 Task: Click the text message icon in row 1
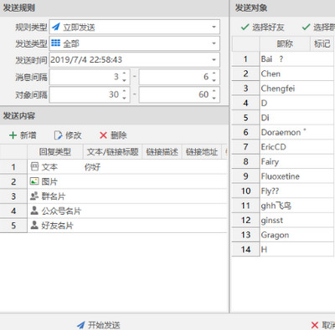[34, 167]
